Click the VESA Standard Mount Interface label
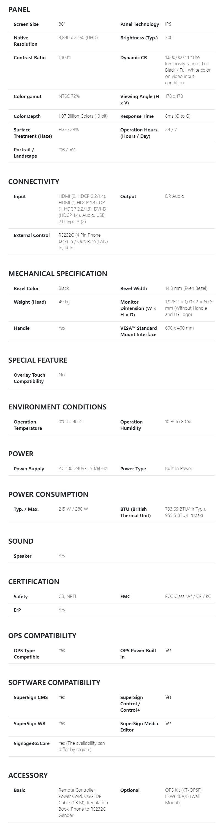 (x=138, y=331)
